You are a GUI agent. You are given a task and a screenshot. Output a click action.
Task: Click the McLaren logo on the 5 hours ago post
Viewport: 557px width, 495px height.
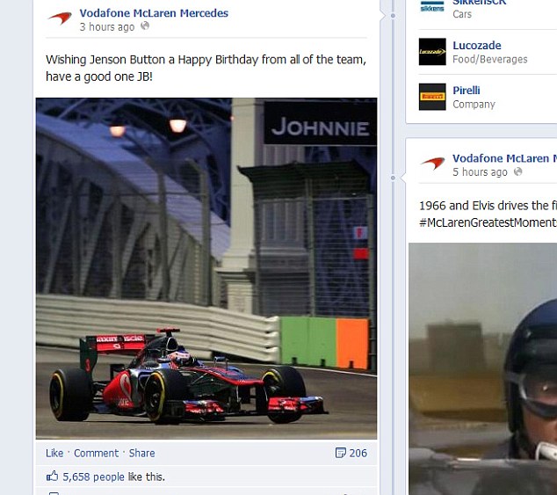point(432,164)
